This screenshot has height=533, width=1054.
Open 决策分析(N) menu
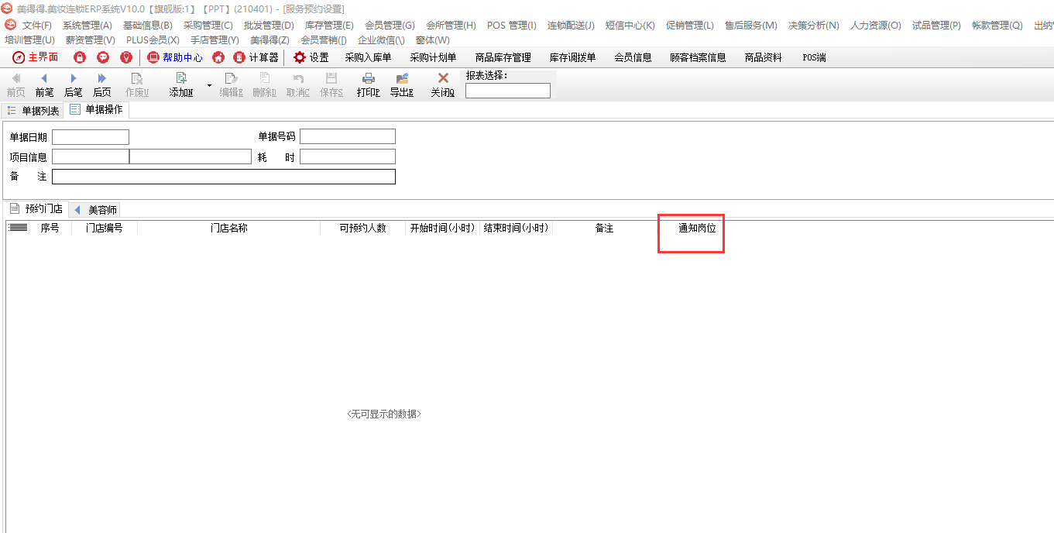click(x=814, y=26)
